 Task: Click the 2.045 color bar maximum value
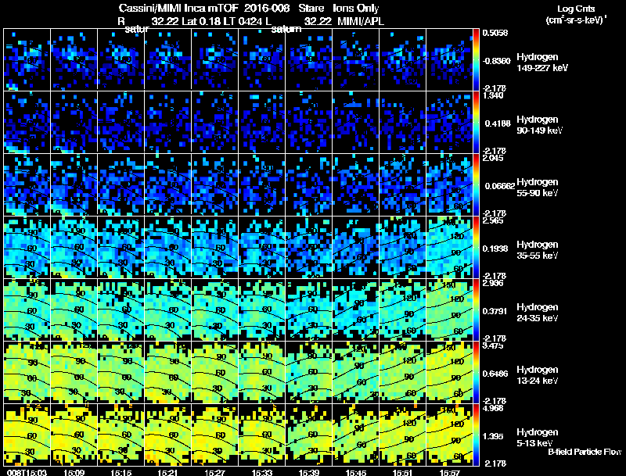(493, 158)
